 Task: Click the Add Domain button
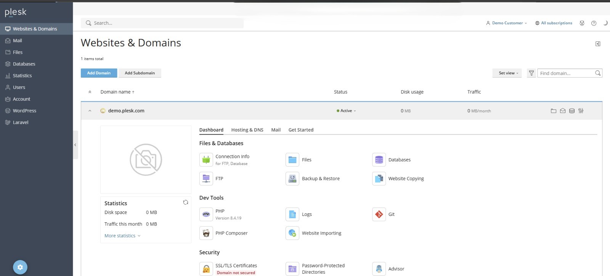(99, 73)
